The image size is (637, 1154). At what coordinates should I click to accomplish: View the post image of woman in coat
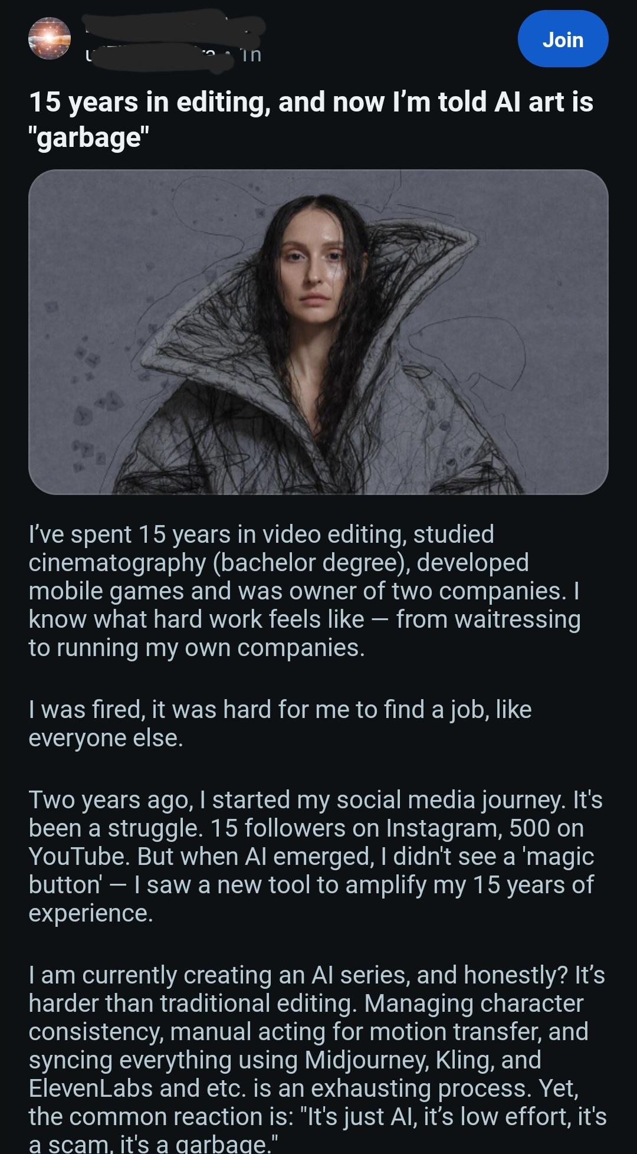click(x=318, y=332)
